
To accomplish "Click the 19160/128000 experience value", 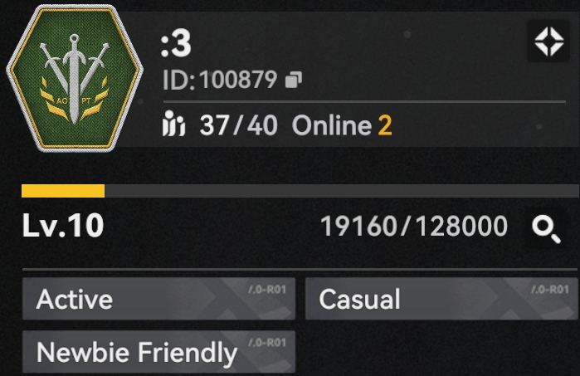I will pos(414,226).
